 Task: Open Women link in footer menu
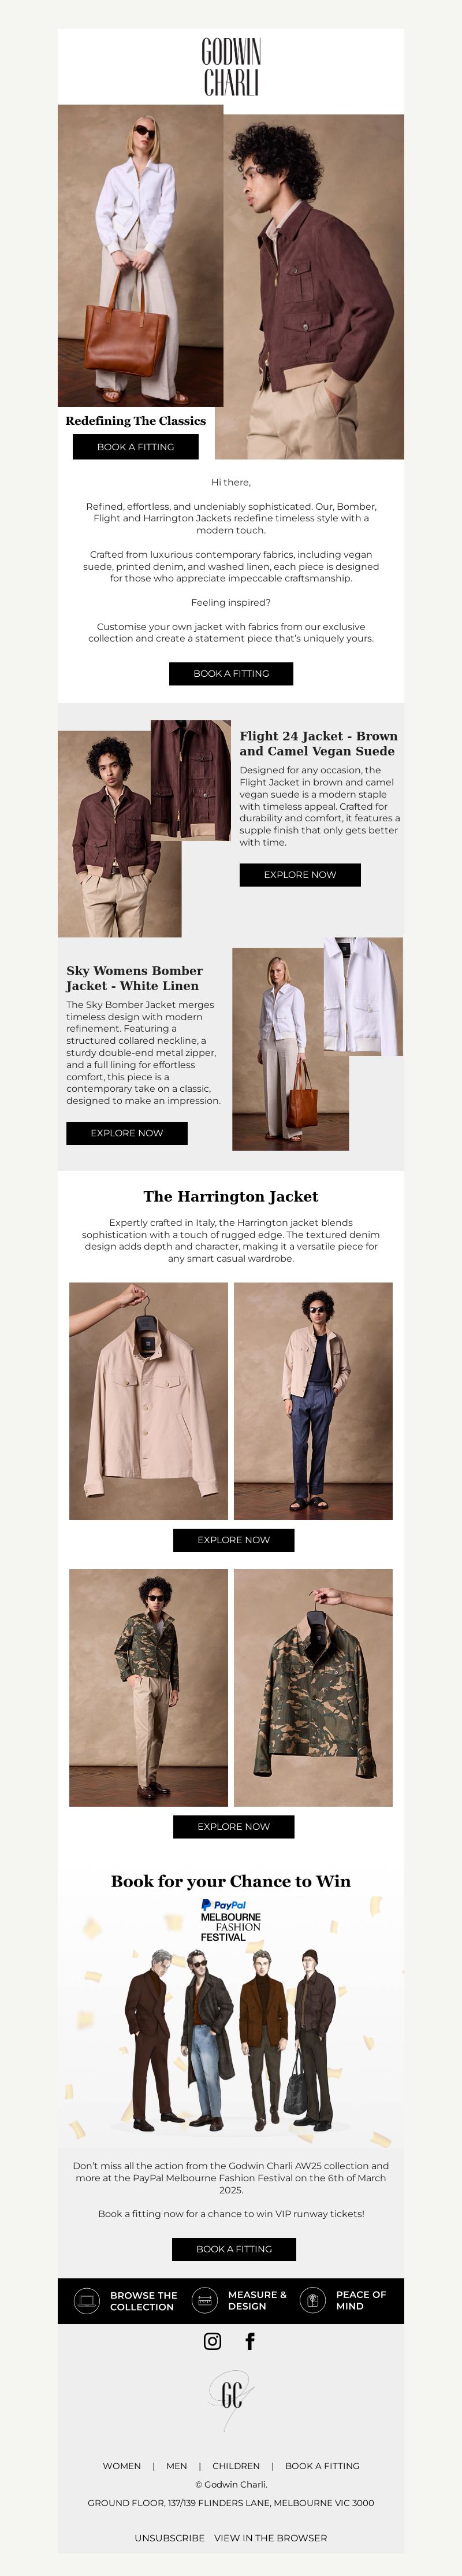tap(122, 2466)
